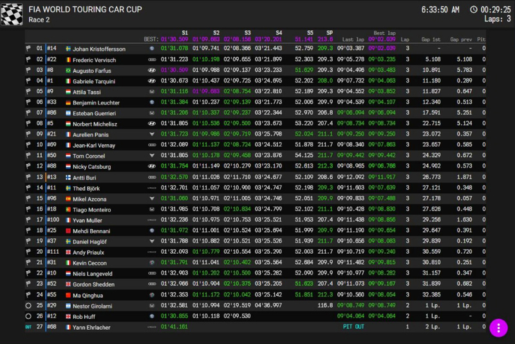The width and height of the screenshot is (515, 344).
Task: Select driver name Gabriele Tarquini
Action: click(x=94, y=81)
